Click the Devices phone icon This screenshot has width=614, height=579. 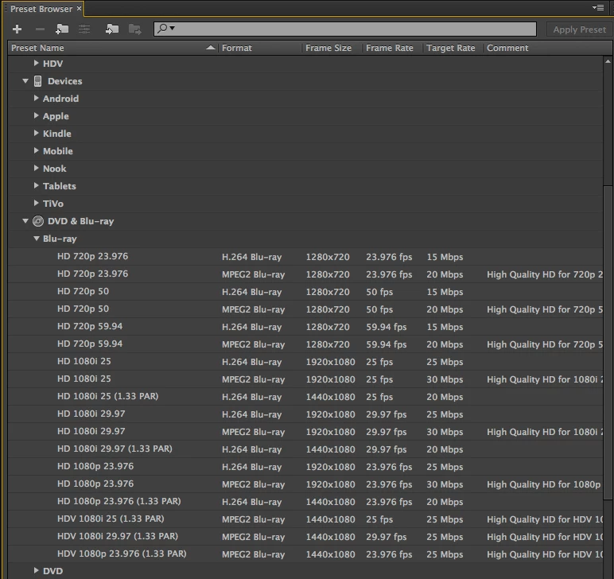coord(37,81)
